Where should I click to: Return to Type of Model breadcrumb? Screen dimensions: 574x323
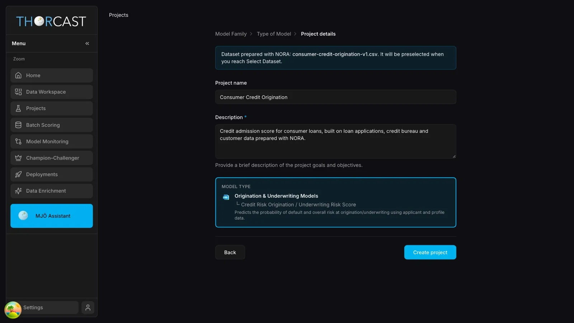pos(274,34)
